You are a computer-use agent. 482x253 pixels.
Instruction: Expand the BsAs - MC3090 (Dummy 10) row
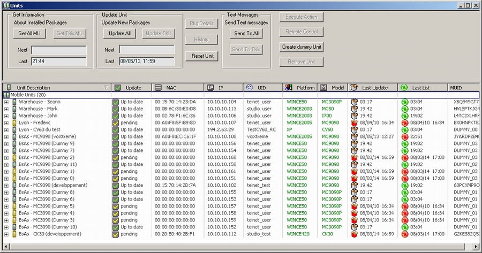[x=6, y=227]
